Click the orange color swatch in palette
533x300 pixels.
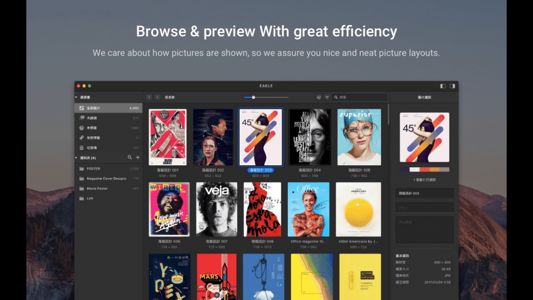[x=433, y=170]
